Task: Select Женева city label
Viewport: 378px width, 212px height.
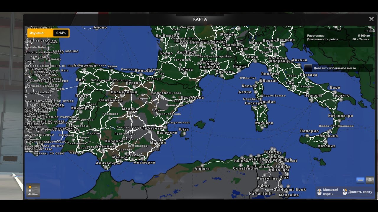Action: pyautogui.click(x=228, y=34)
